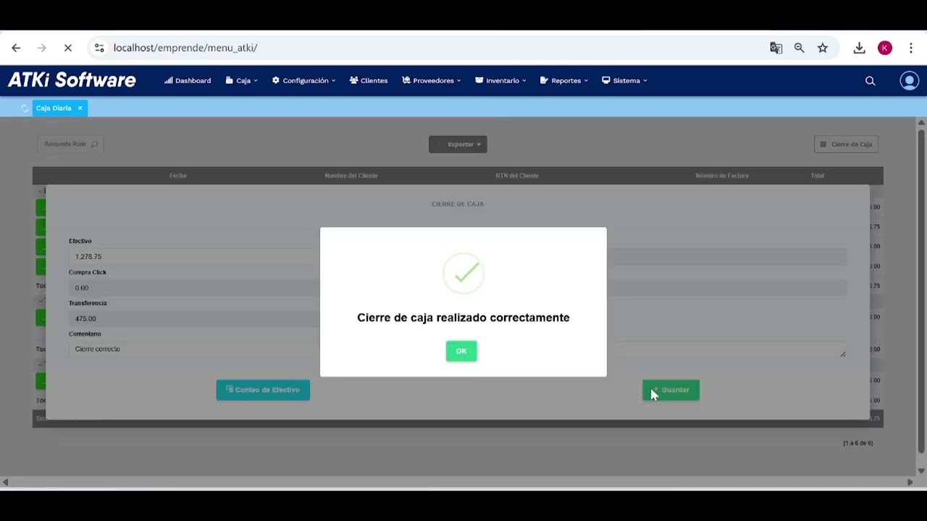Expand the Proveedores menu
The width and height of the screenshot is (927, 521).
[x=432, y=80]
